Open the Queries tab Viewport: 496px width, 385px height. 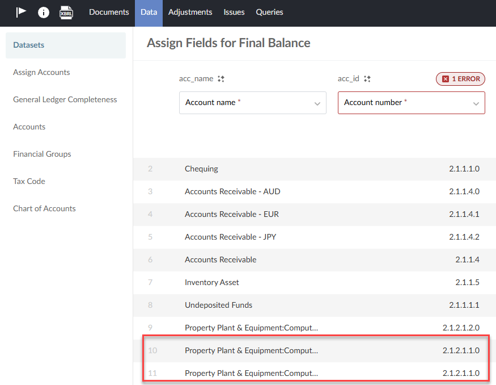269,12
